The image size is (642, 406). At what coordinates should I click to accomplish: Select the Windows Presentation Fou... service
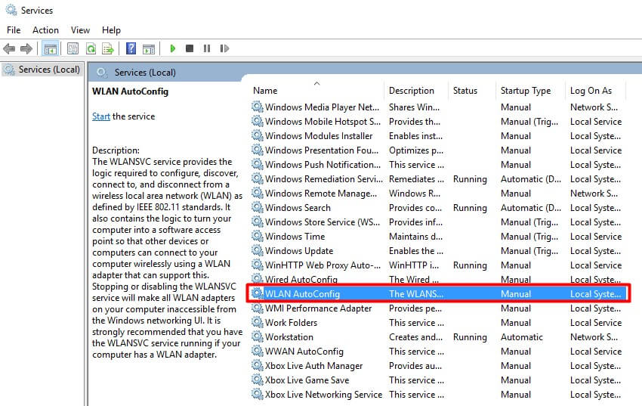[437, 150]
